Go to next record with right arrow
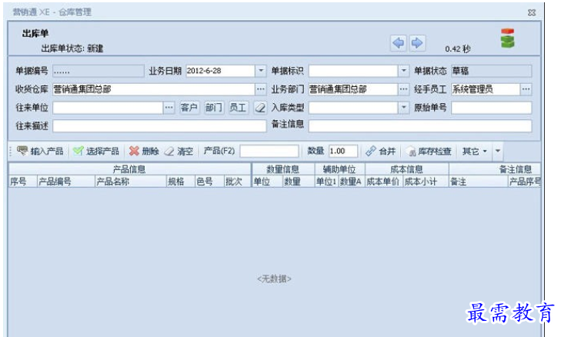This screenshot has height=337, width=561. pyautogui.click(x=417, y=43)
